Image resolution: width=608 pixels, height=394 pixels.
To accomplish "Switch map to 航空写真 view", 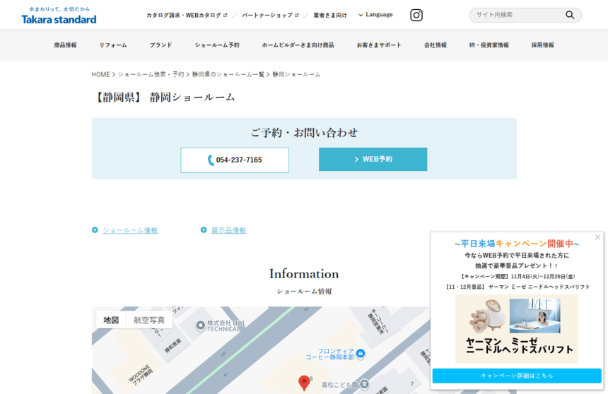I will [149, 320].
